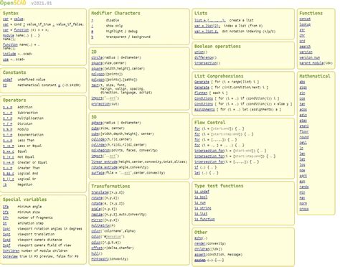Screen dimensions: 340x267
Task: Click the offset(r|delta,chamfer) link
Action: [x=97, y=248]
